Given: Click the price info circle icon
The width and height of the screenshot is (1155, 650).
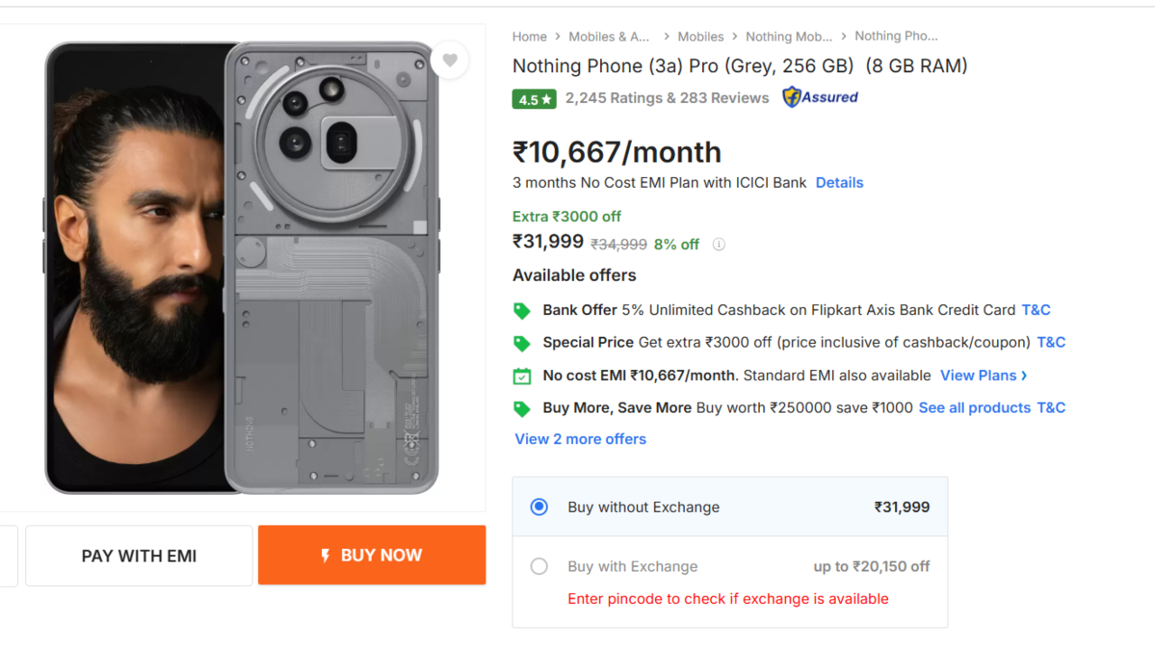Looking at the screenshot, I should pyautogui.click(x=718, y=245).
